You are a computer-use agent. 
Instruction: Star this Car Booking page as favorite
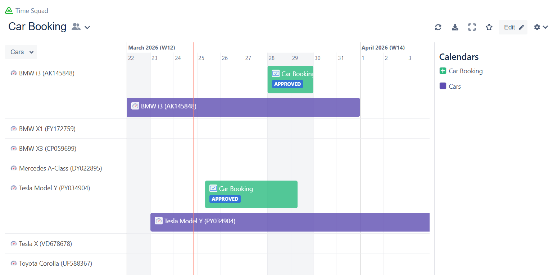pyautogui.click(x=489, y=27)
